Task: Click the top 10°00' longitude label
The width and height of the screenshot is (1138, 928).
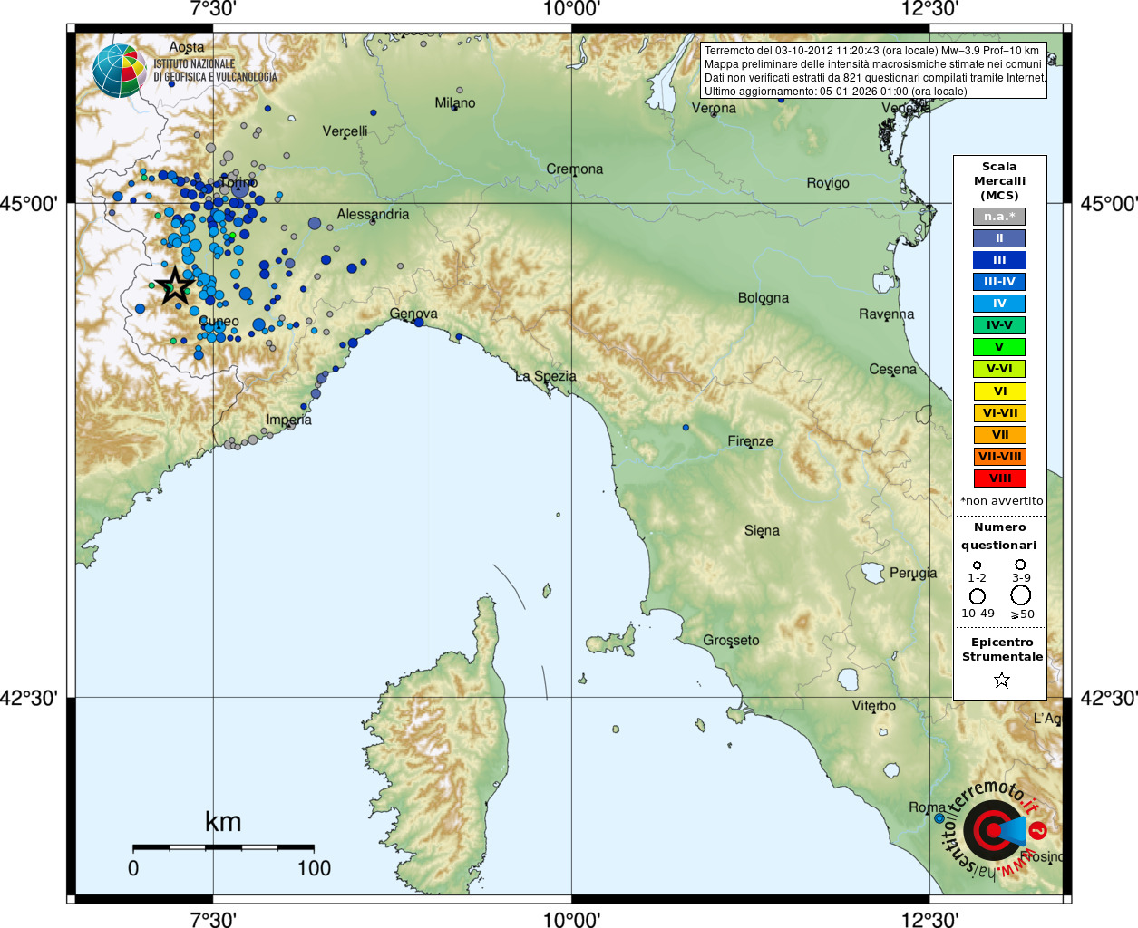Action: (571, 9)
